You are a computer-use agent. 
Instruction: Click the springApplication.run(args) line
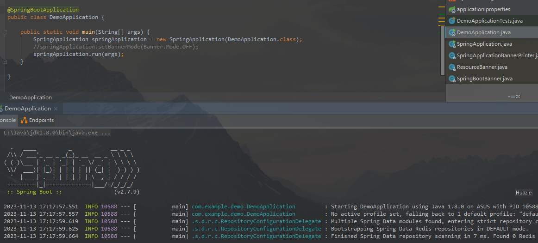pyautogui.click(x=79, y=54)
